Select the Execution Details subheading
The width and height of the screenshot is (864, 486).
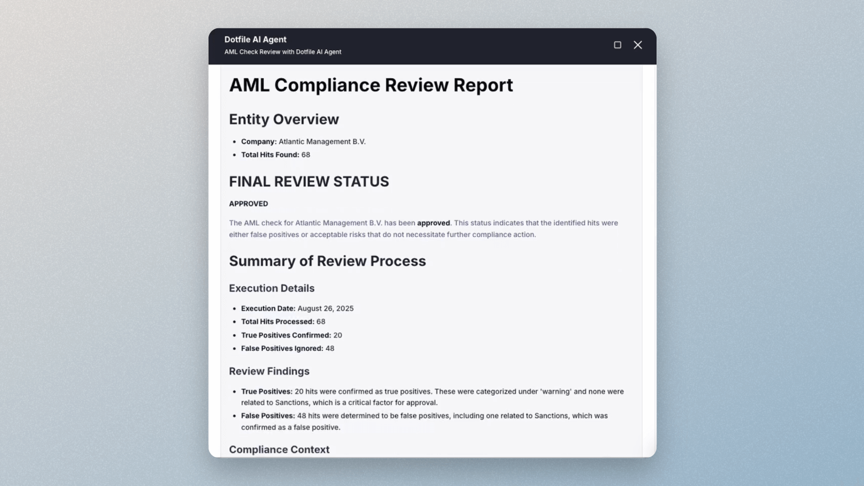coord(272,288)
